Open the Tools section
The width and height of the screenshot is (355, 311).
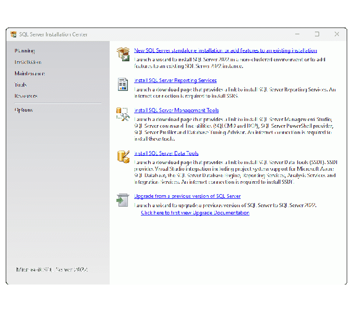click(x=21, y=85)
